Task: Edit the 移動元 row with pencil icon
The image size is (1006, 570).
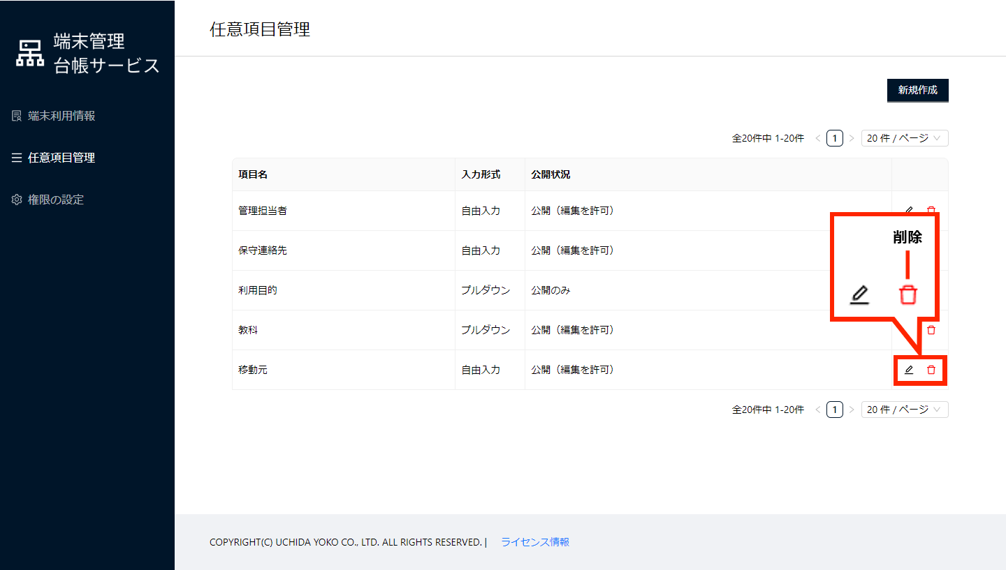Action: [x=909, y=370]
